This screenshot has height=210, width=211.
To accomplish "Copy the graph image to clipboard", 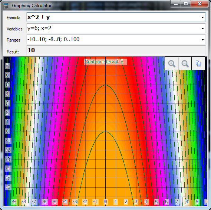I will [x=198, y=63].
